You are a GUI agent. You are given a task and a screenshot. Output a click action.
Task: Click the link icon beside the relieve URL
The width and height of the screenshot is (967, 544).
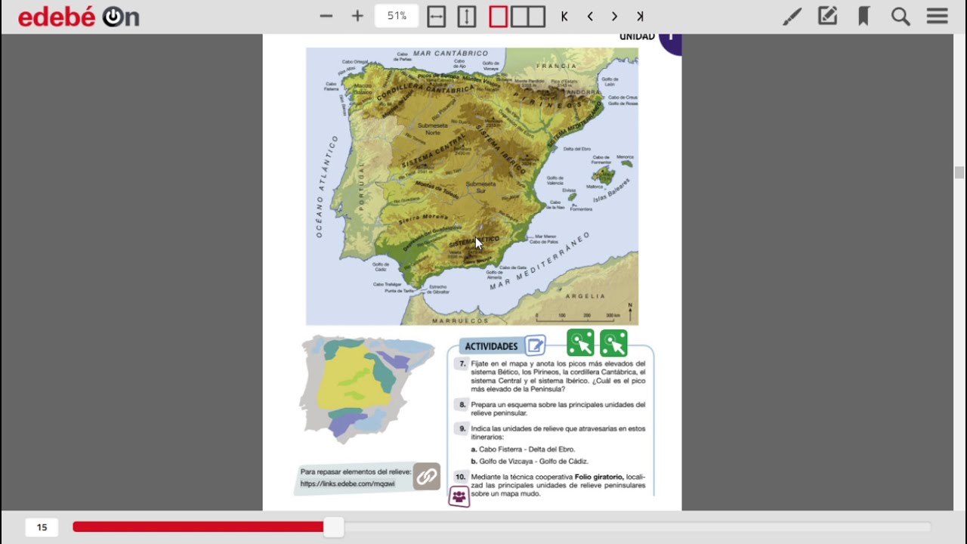428,477
